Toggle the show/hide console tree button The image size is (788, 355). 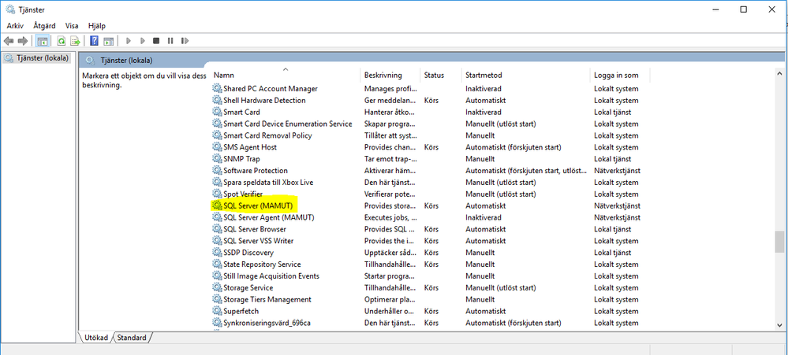tap(43, 41)
